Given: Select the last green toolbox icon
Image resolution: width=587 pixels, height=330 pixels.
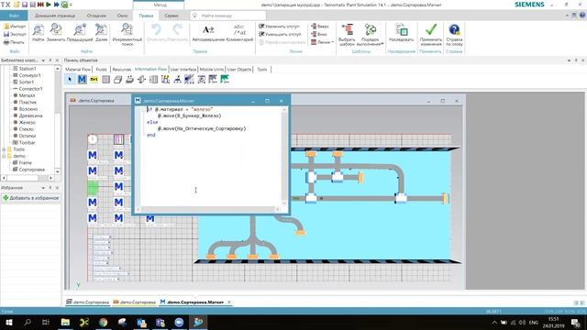Looking at the screenshot, I should pyautogui.click(x=225, y=79).
